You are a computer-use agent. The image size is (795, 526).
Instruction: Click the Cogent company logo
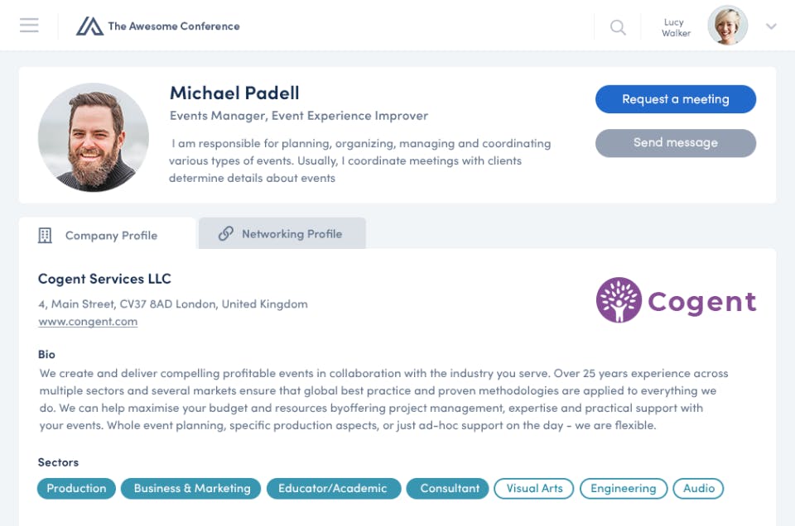click(x=676, y=300)
